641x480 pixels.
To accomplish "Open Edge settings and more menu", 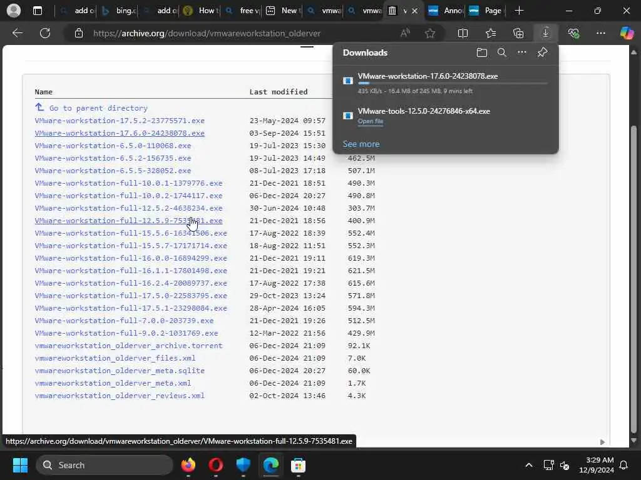I will click(x=600, y=33).
